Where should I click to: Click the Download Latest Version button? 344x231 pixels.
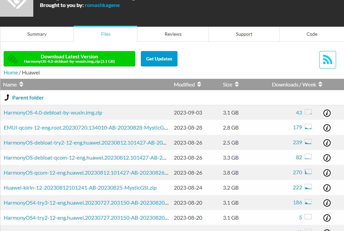click(x=69, y=59)
